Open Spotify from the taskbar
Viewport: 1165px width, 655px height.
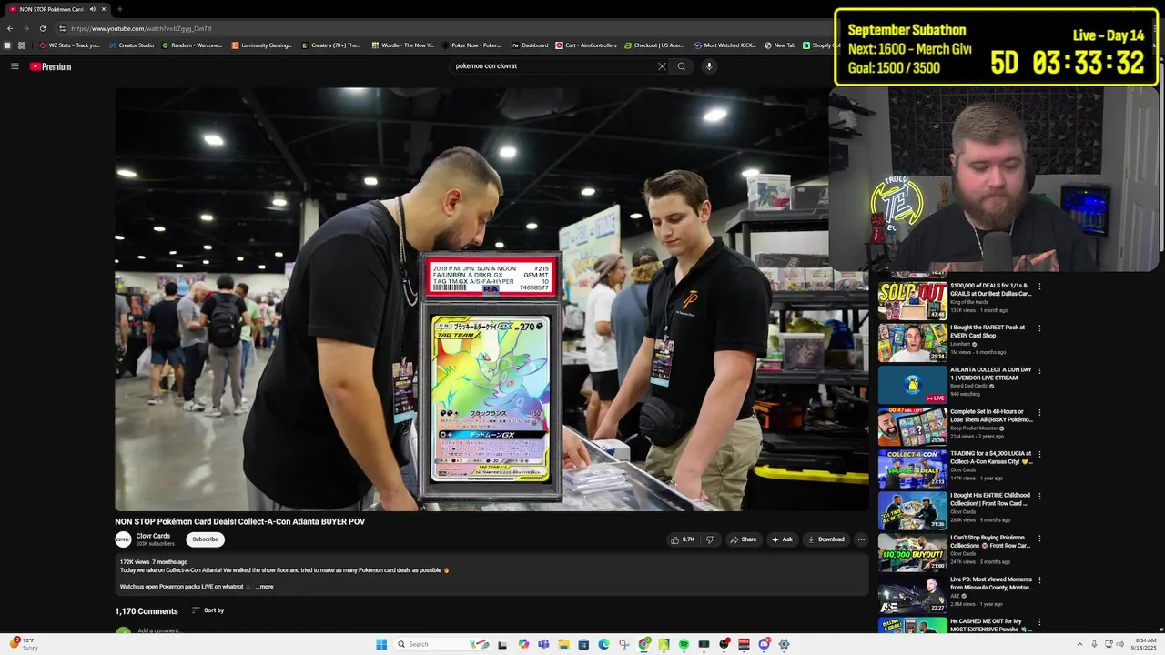[684, 644]
